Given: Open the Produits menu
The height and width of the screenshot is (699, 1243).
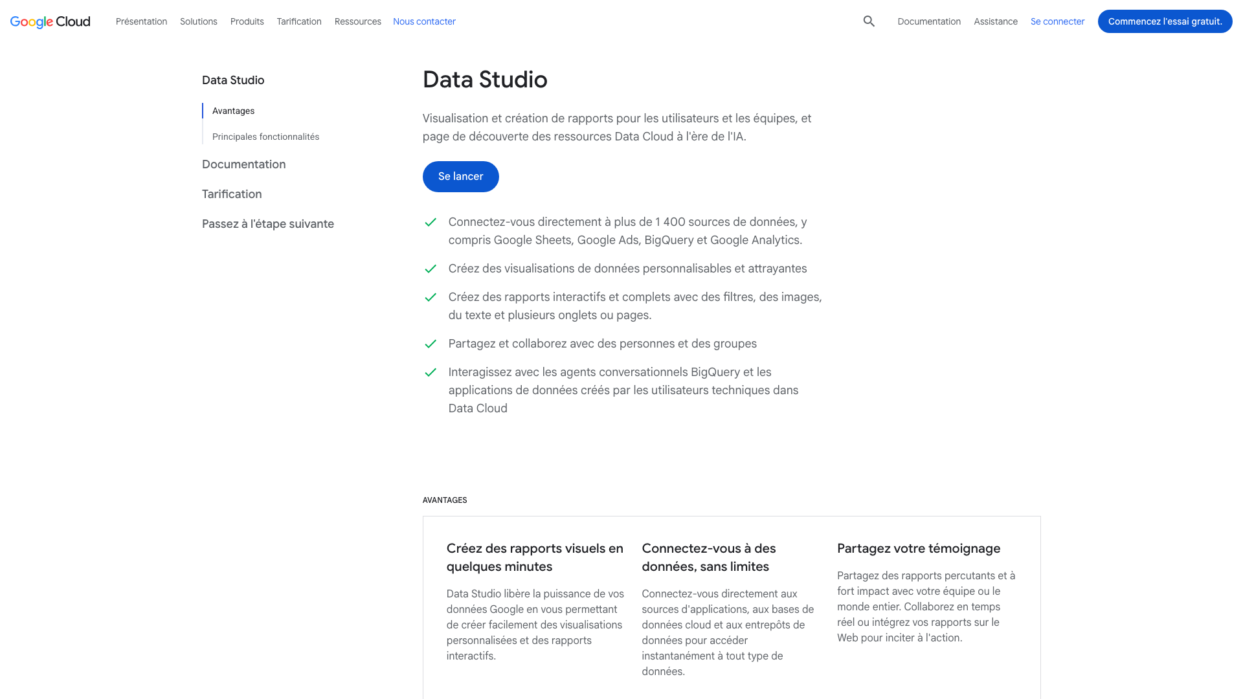Looking at the screenshot, I should pyautogui.click(x=247, y=21).
